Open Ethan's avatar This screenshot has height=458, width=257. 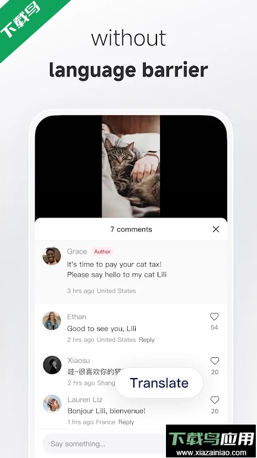(x=52, y=321)
